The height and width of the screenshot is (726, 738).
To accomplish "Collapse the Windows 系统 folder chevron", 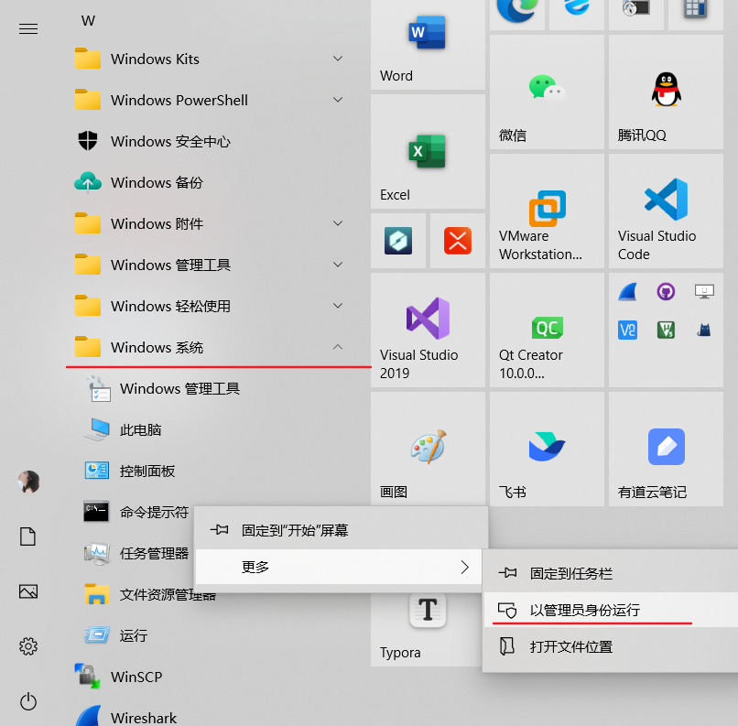I will tap(338, 347).
